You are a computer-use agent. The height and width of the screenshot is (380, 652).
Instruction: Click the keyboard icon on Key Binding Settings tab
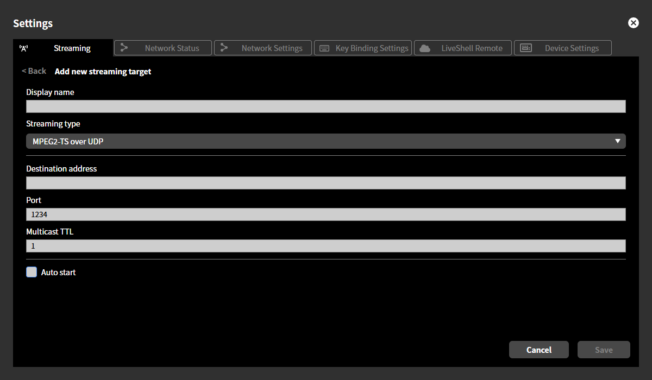(x=324, y=48)
